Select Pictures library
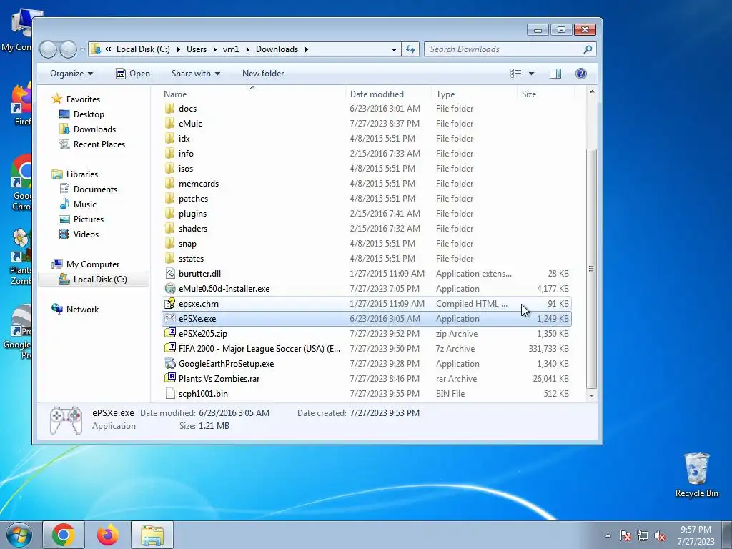Image resolution: width=732 pixels, height=549 pixels. point(88,219)
